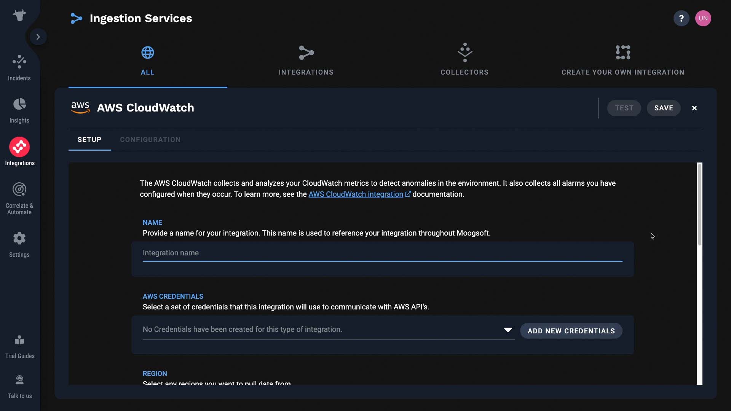Click the AWS logo in panel header
Screen dimensions: 731x411
(80, 108)
